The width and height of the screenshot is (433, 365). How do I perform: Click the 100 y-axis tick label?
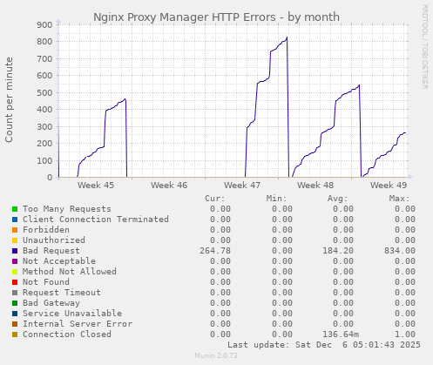point(44,160)
